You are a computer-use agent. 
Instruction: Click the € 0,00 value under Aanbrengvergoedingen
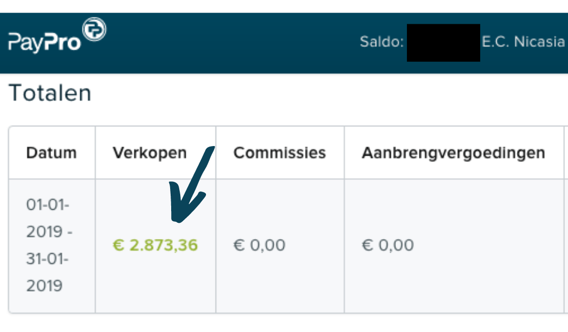point(388,245)
